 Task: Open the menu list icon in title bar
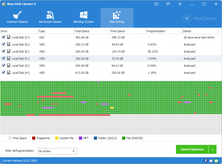180,4
